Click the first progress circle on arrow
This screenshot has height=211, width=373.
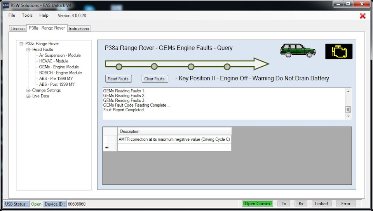pos(119,67)
